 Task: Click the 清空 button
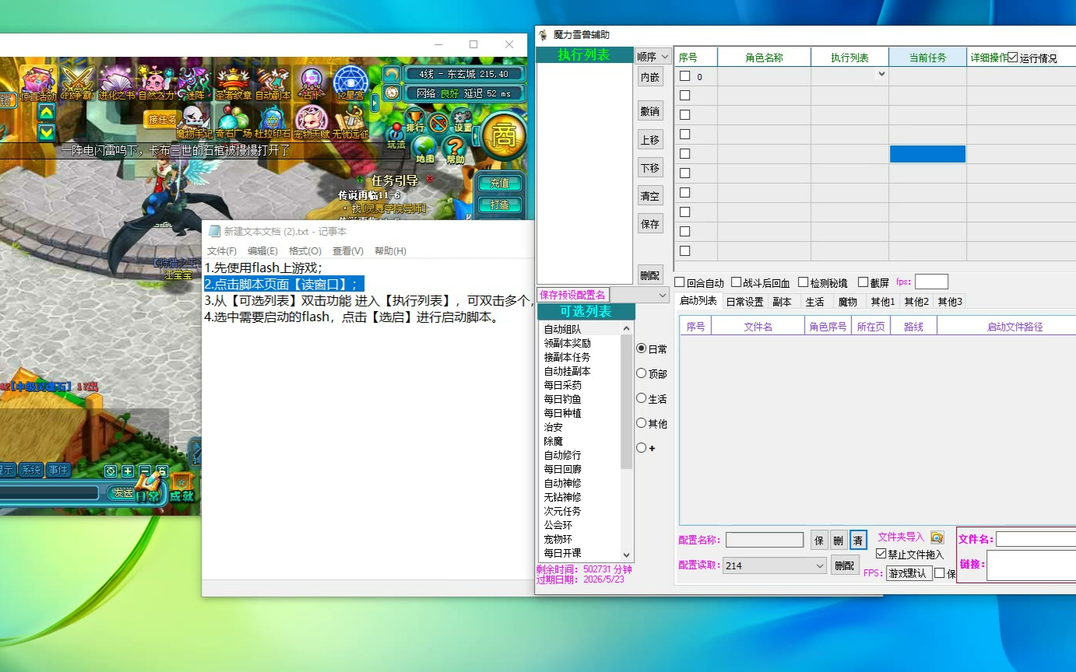point(650,196)
